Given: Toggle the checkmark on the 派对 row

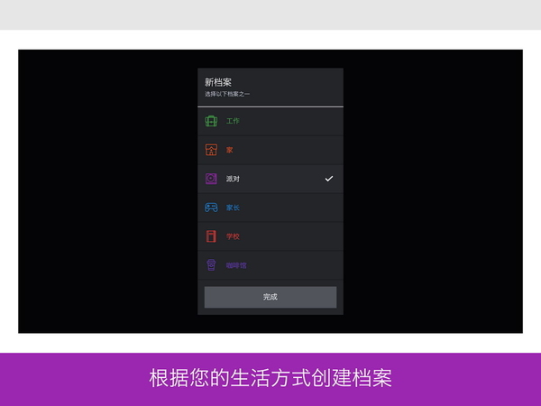Looking at the screenshot, I should pos(329,179).
